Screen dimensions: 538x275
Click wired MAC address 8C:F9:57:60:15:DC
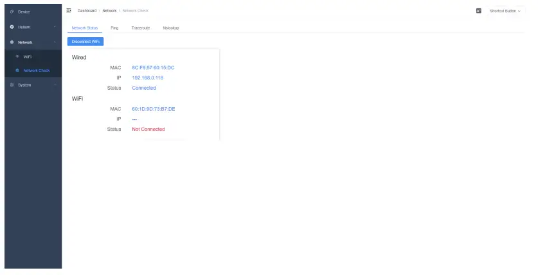pyautogui.click(x=153, y=68)
